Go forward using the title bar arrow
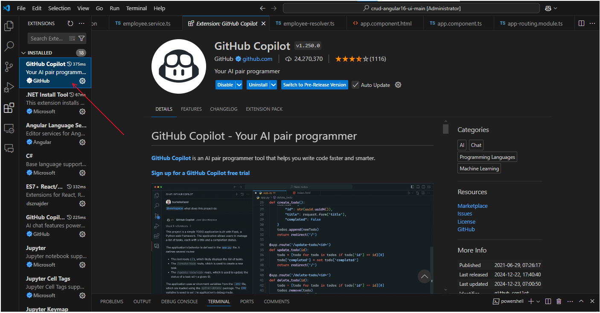 click(x=274, y=8)
